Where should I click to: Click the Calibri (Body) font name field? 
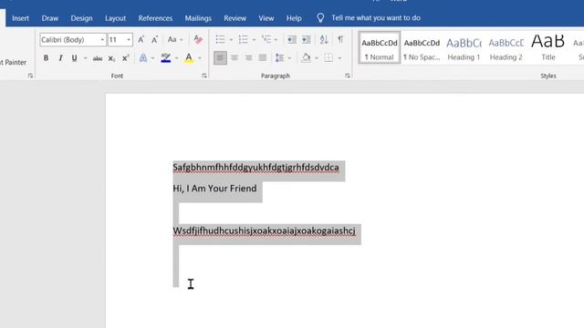tap(69, 40)
